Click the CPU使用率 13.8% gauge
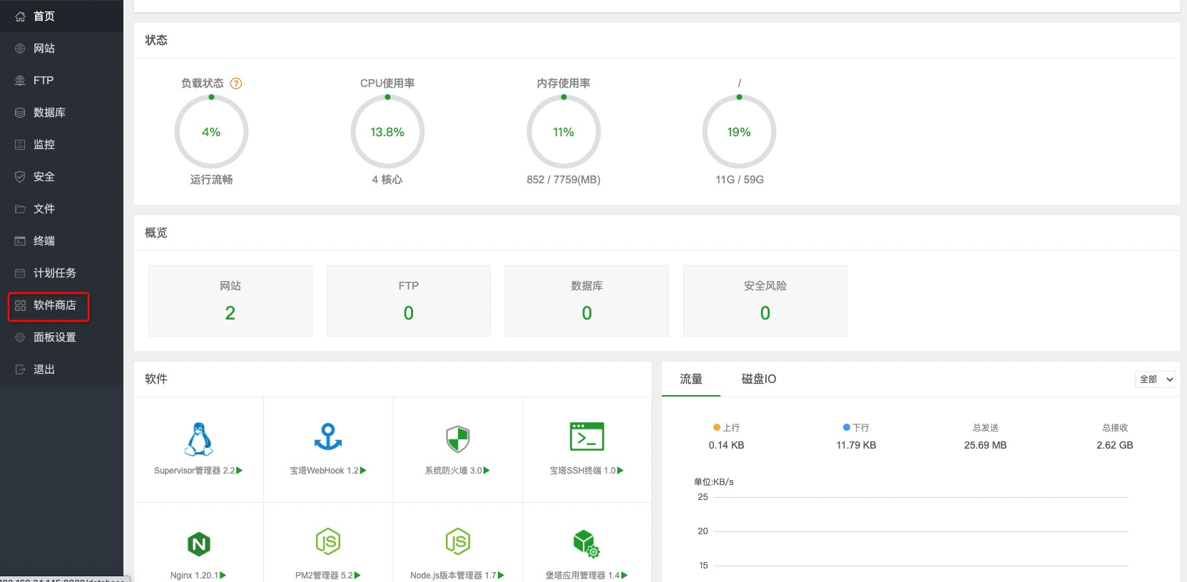This screenshot has width=1187, height=582. (387, 132)
